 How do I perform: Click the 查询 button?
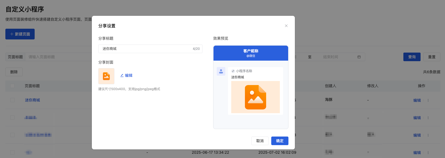coord(412,57)
